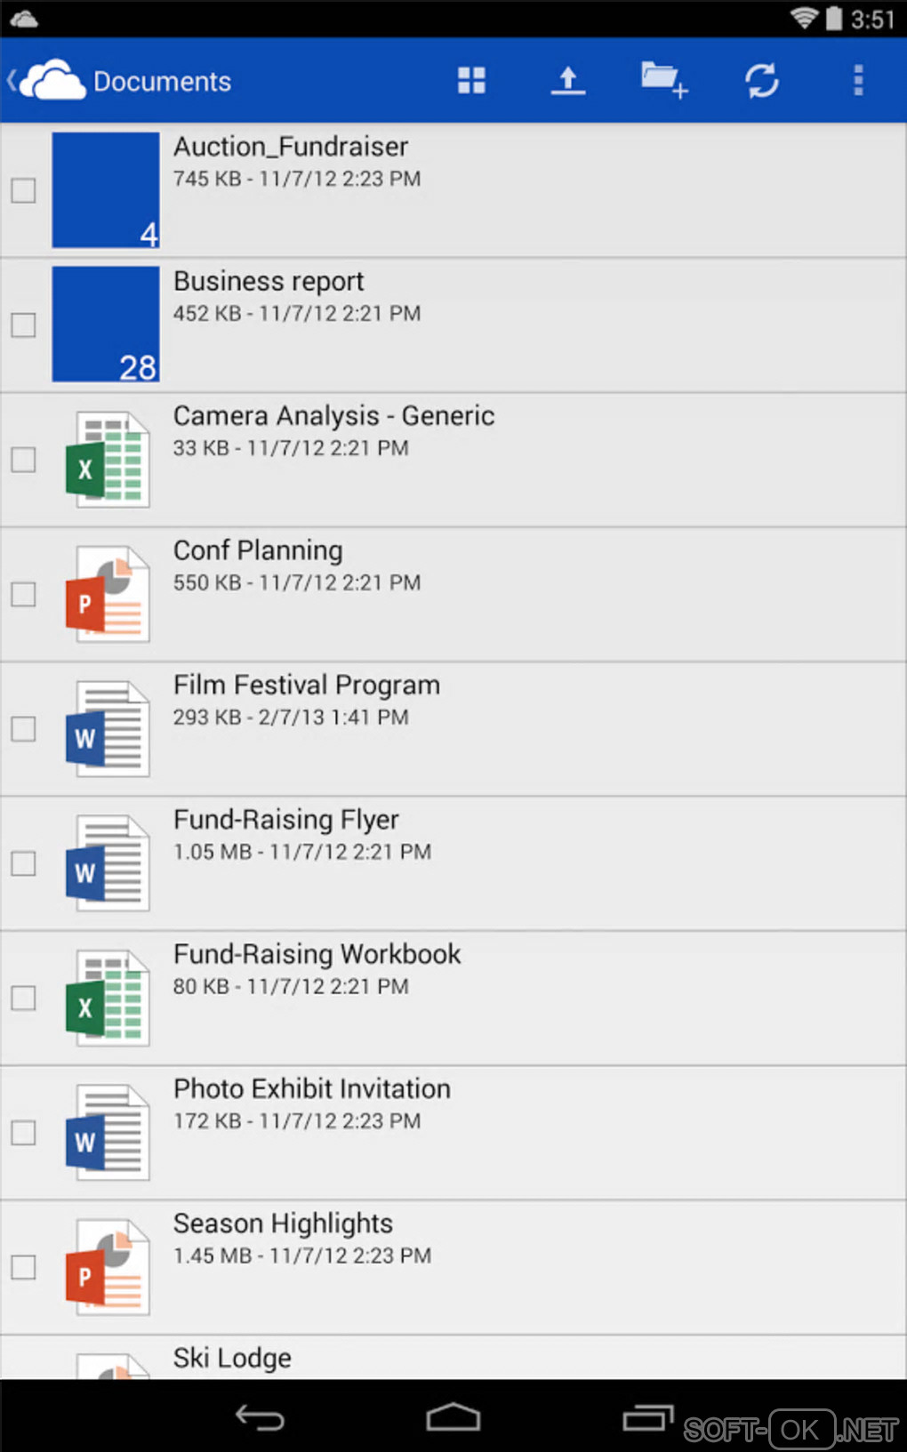Refresh the Documents list

coord(762,81)
